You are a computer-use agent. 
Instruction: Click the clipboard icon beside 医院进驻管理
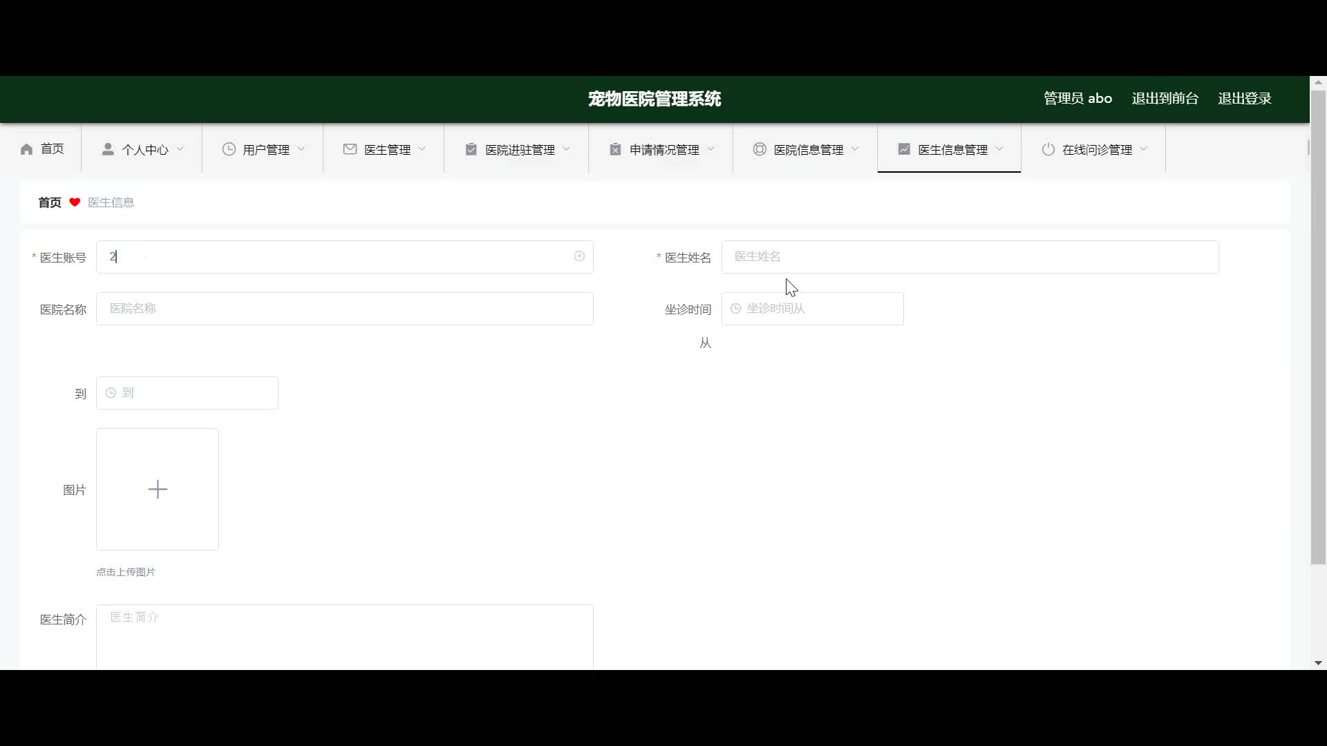[471, 149]
